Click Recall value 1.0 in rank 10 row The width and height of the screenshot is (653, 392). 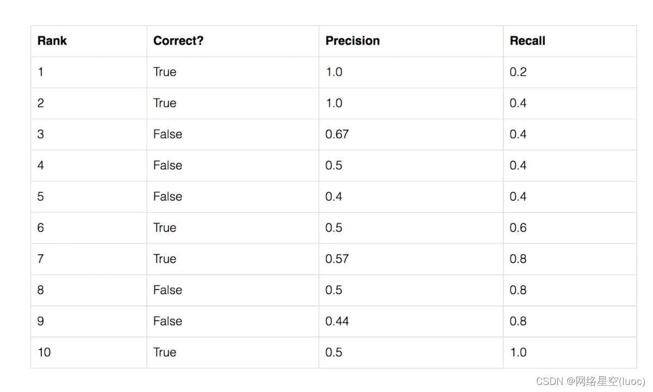tap(518, 352)
